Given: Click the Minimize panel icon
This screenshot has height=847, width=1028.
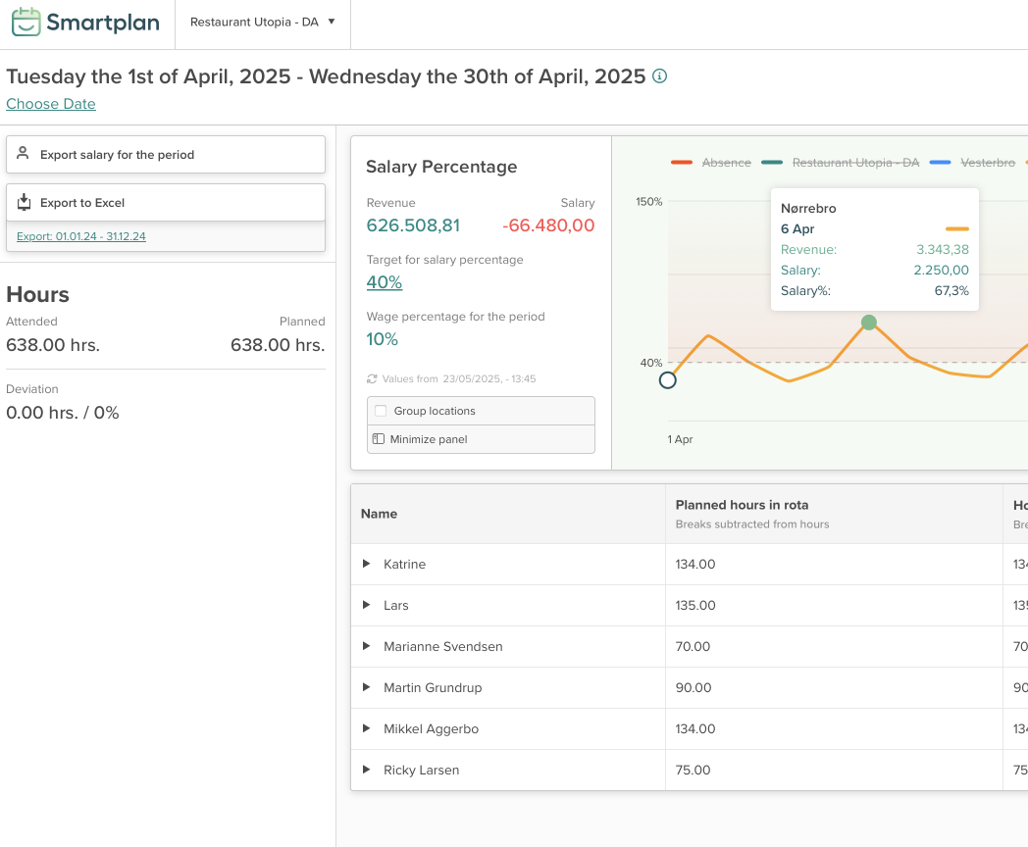Looking at the screenshot, I should pyautogui.click(x=379, y=439).
